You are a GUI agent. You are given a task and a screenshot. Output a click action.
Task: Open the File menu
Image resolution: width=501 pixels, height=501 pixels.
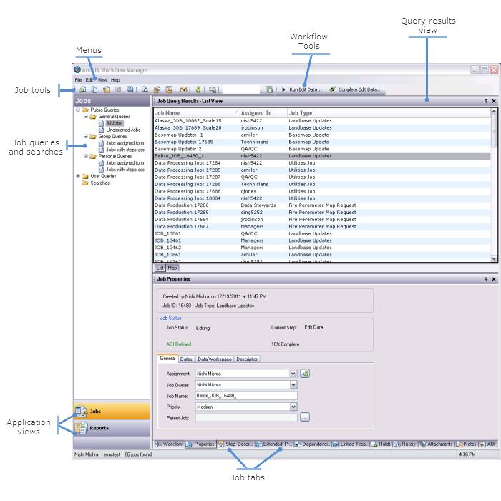[78, 80]
